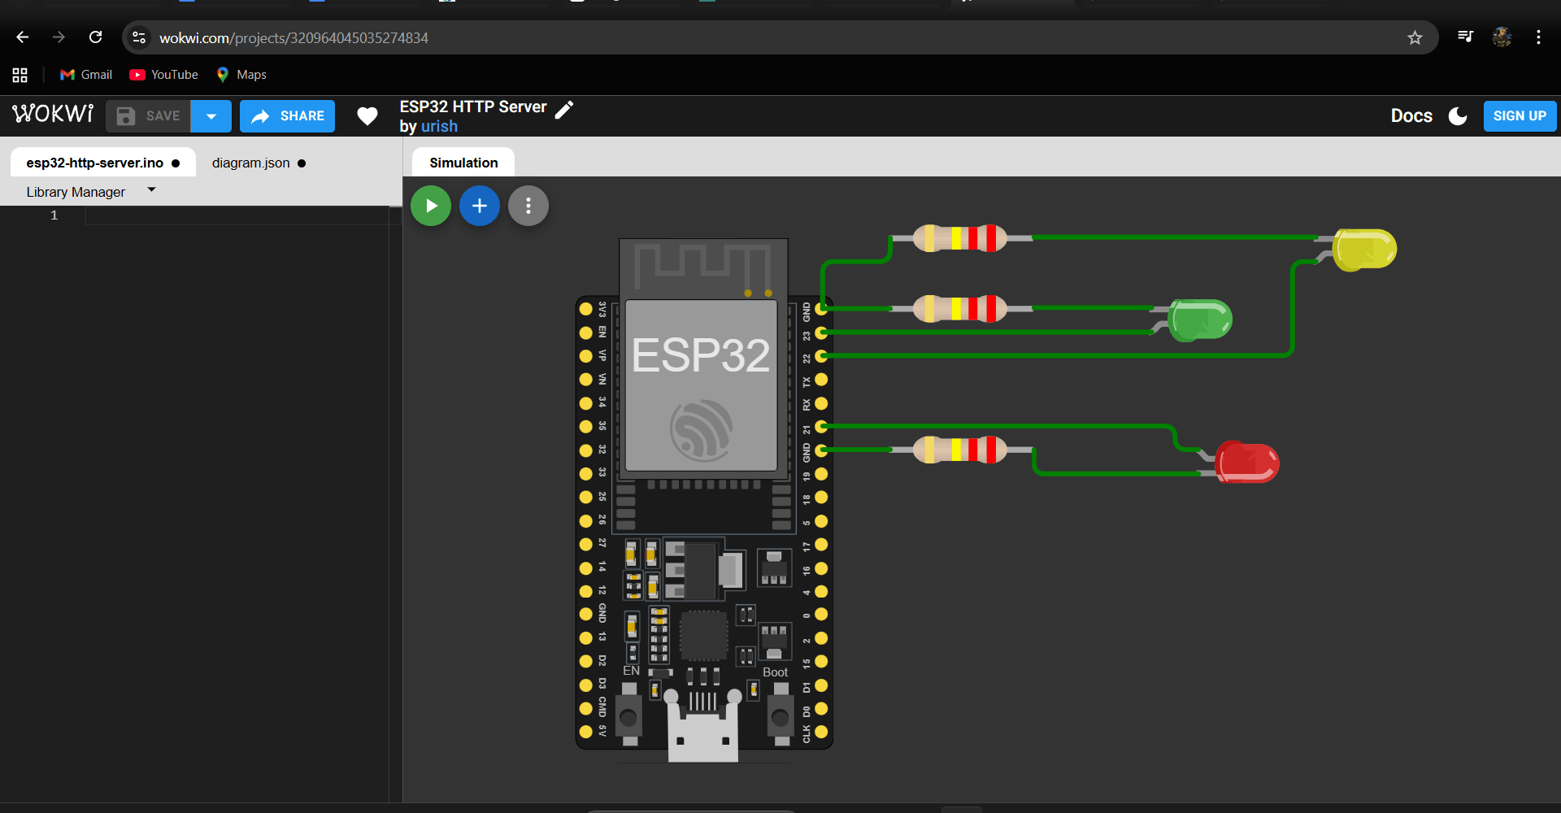The image size is (1561, 813).
Task: Switch to the diagram.json tab
Action: [259, 163]
